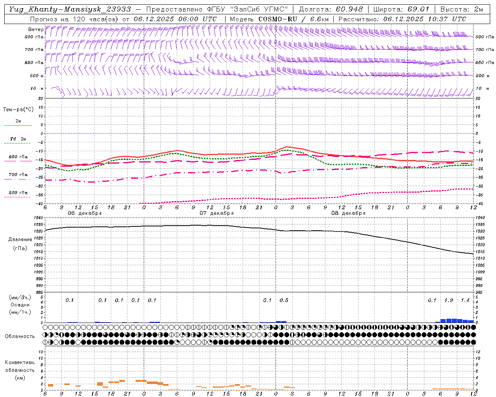This screenshot has height=397, width=496.
Task: Click the Широта: 69.01 header value
Action: click(401, 9)
